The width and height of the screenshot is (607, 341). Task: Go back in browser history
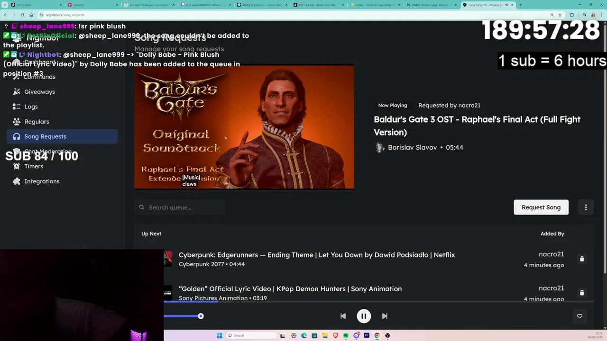5,15
